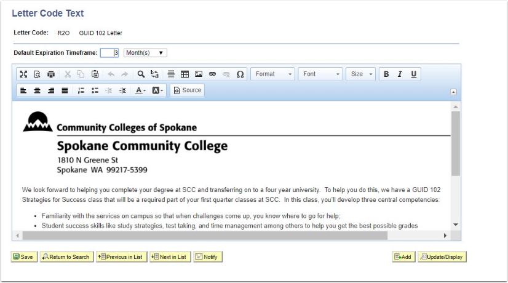Screen dimensions: 508x283
Task: Go to Previous in List
Action: tap(121, 257)
